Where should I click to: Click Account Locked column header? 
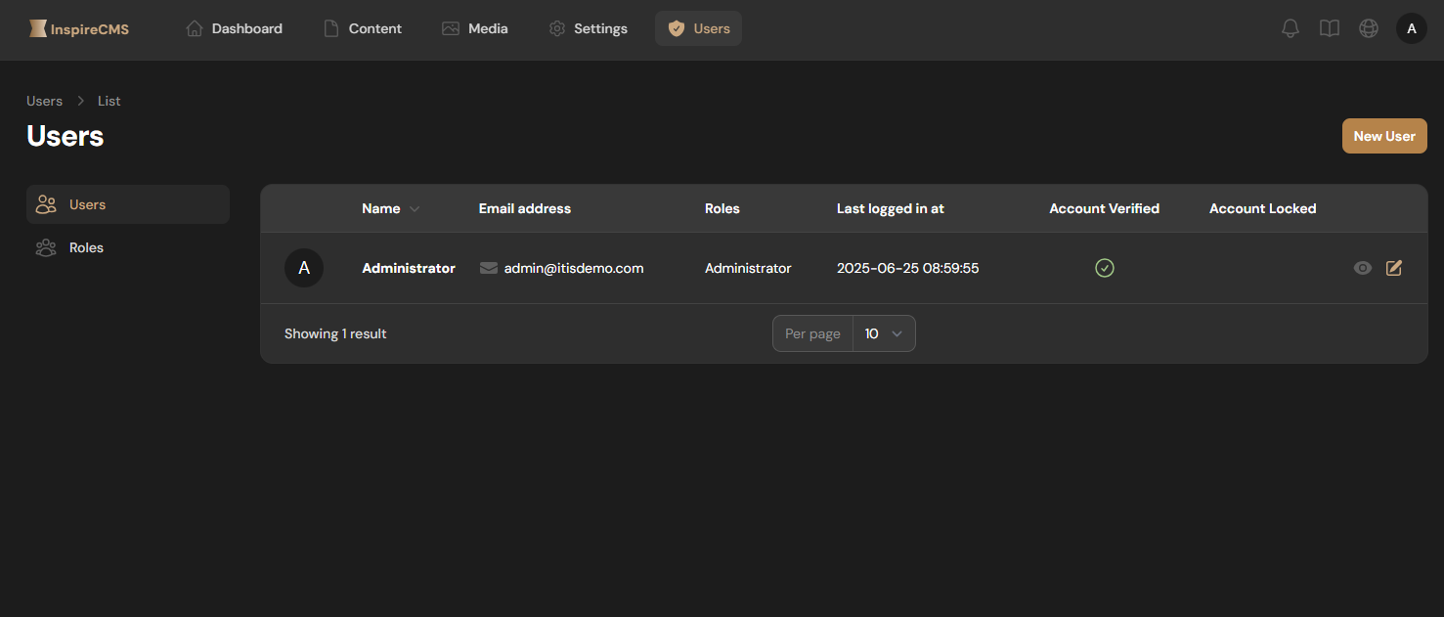click(1263, 208)
